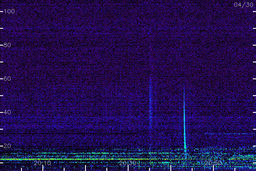Click the 100 frequency axis label
Screen dimensions: 256x171
point(9,11)
